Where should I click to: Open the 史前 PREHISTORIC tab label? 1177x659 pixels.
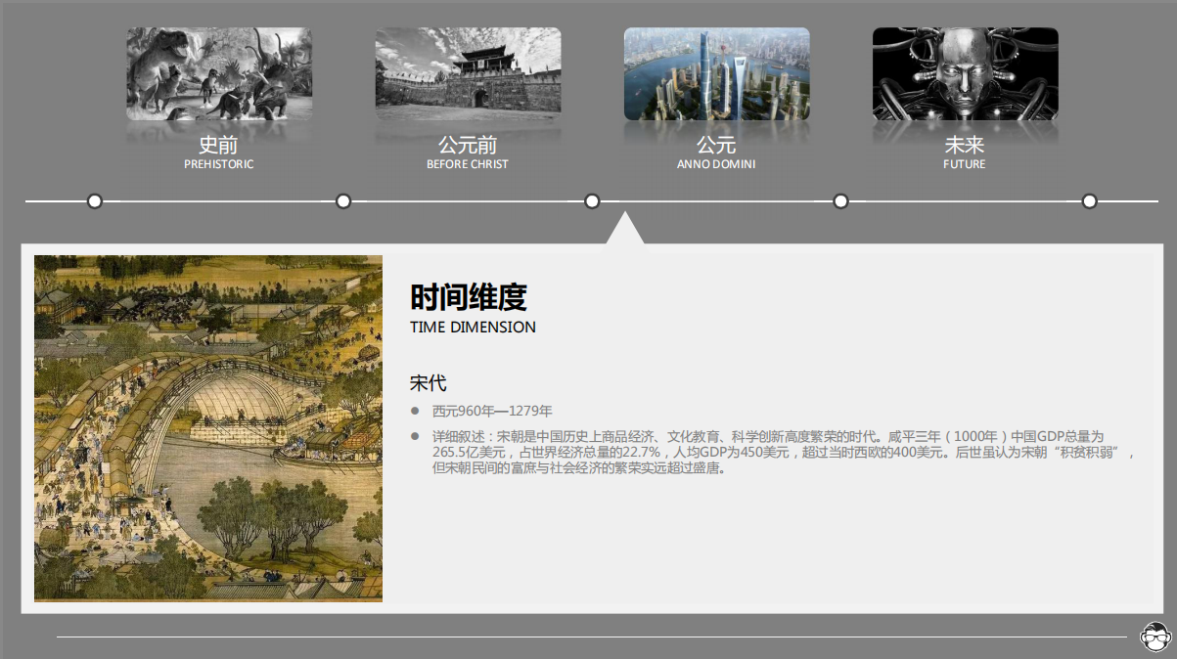(x=219, y=153)
